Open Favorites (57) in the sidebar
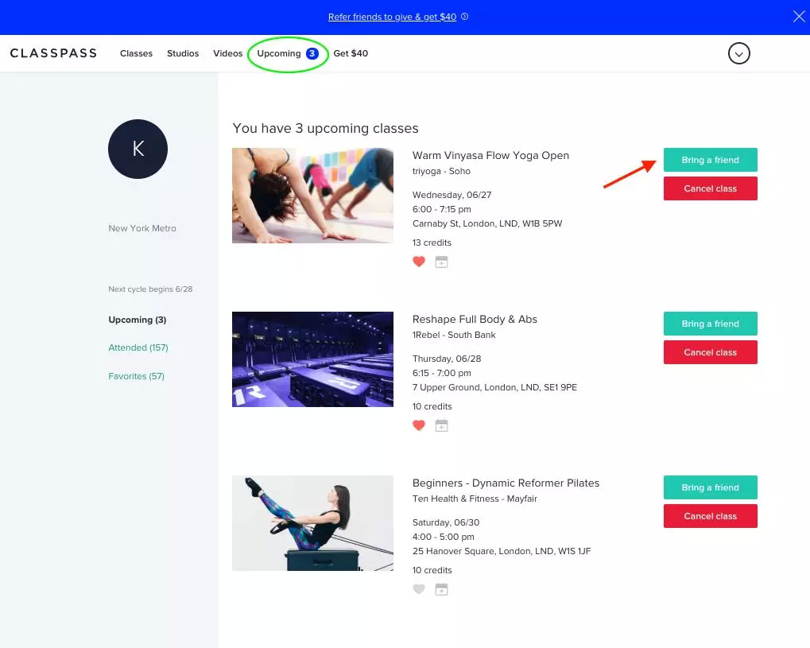 [137, 375]
